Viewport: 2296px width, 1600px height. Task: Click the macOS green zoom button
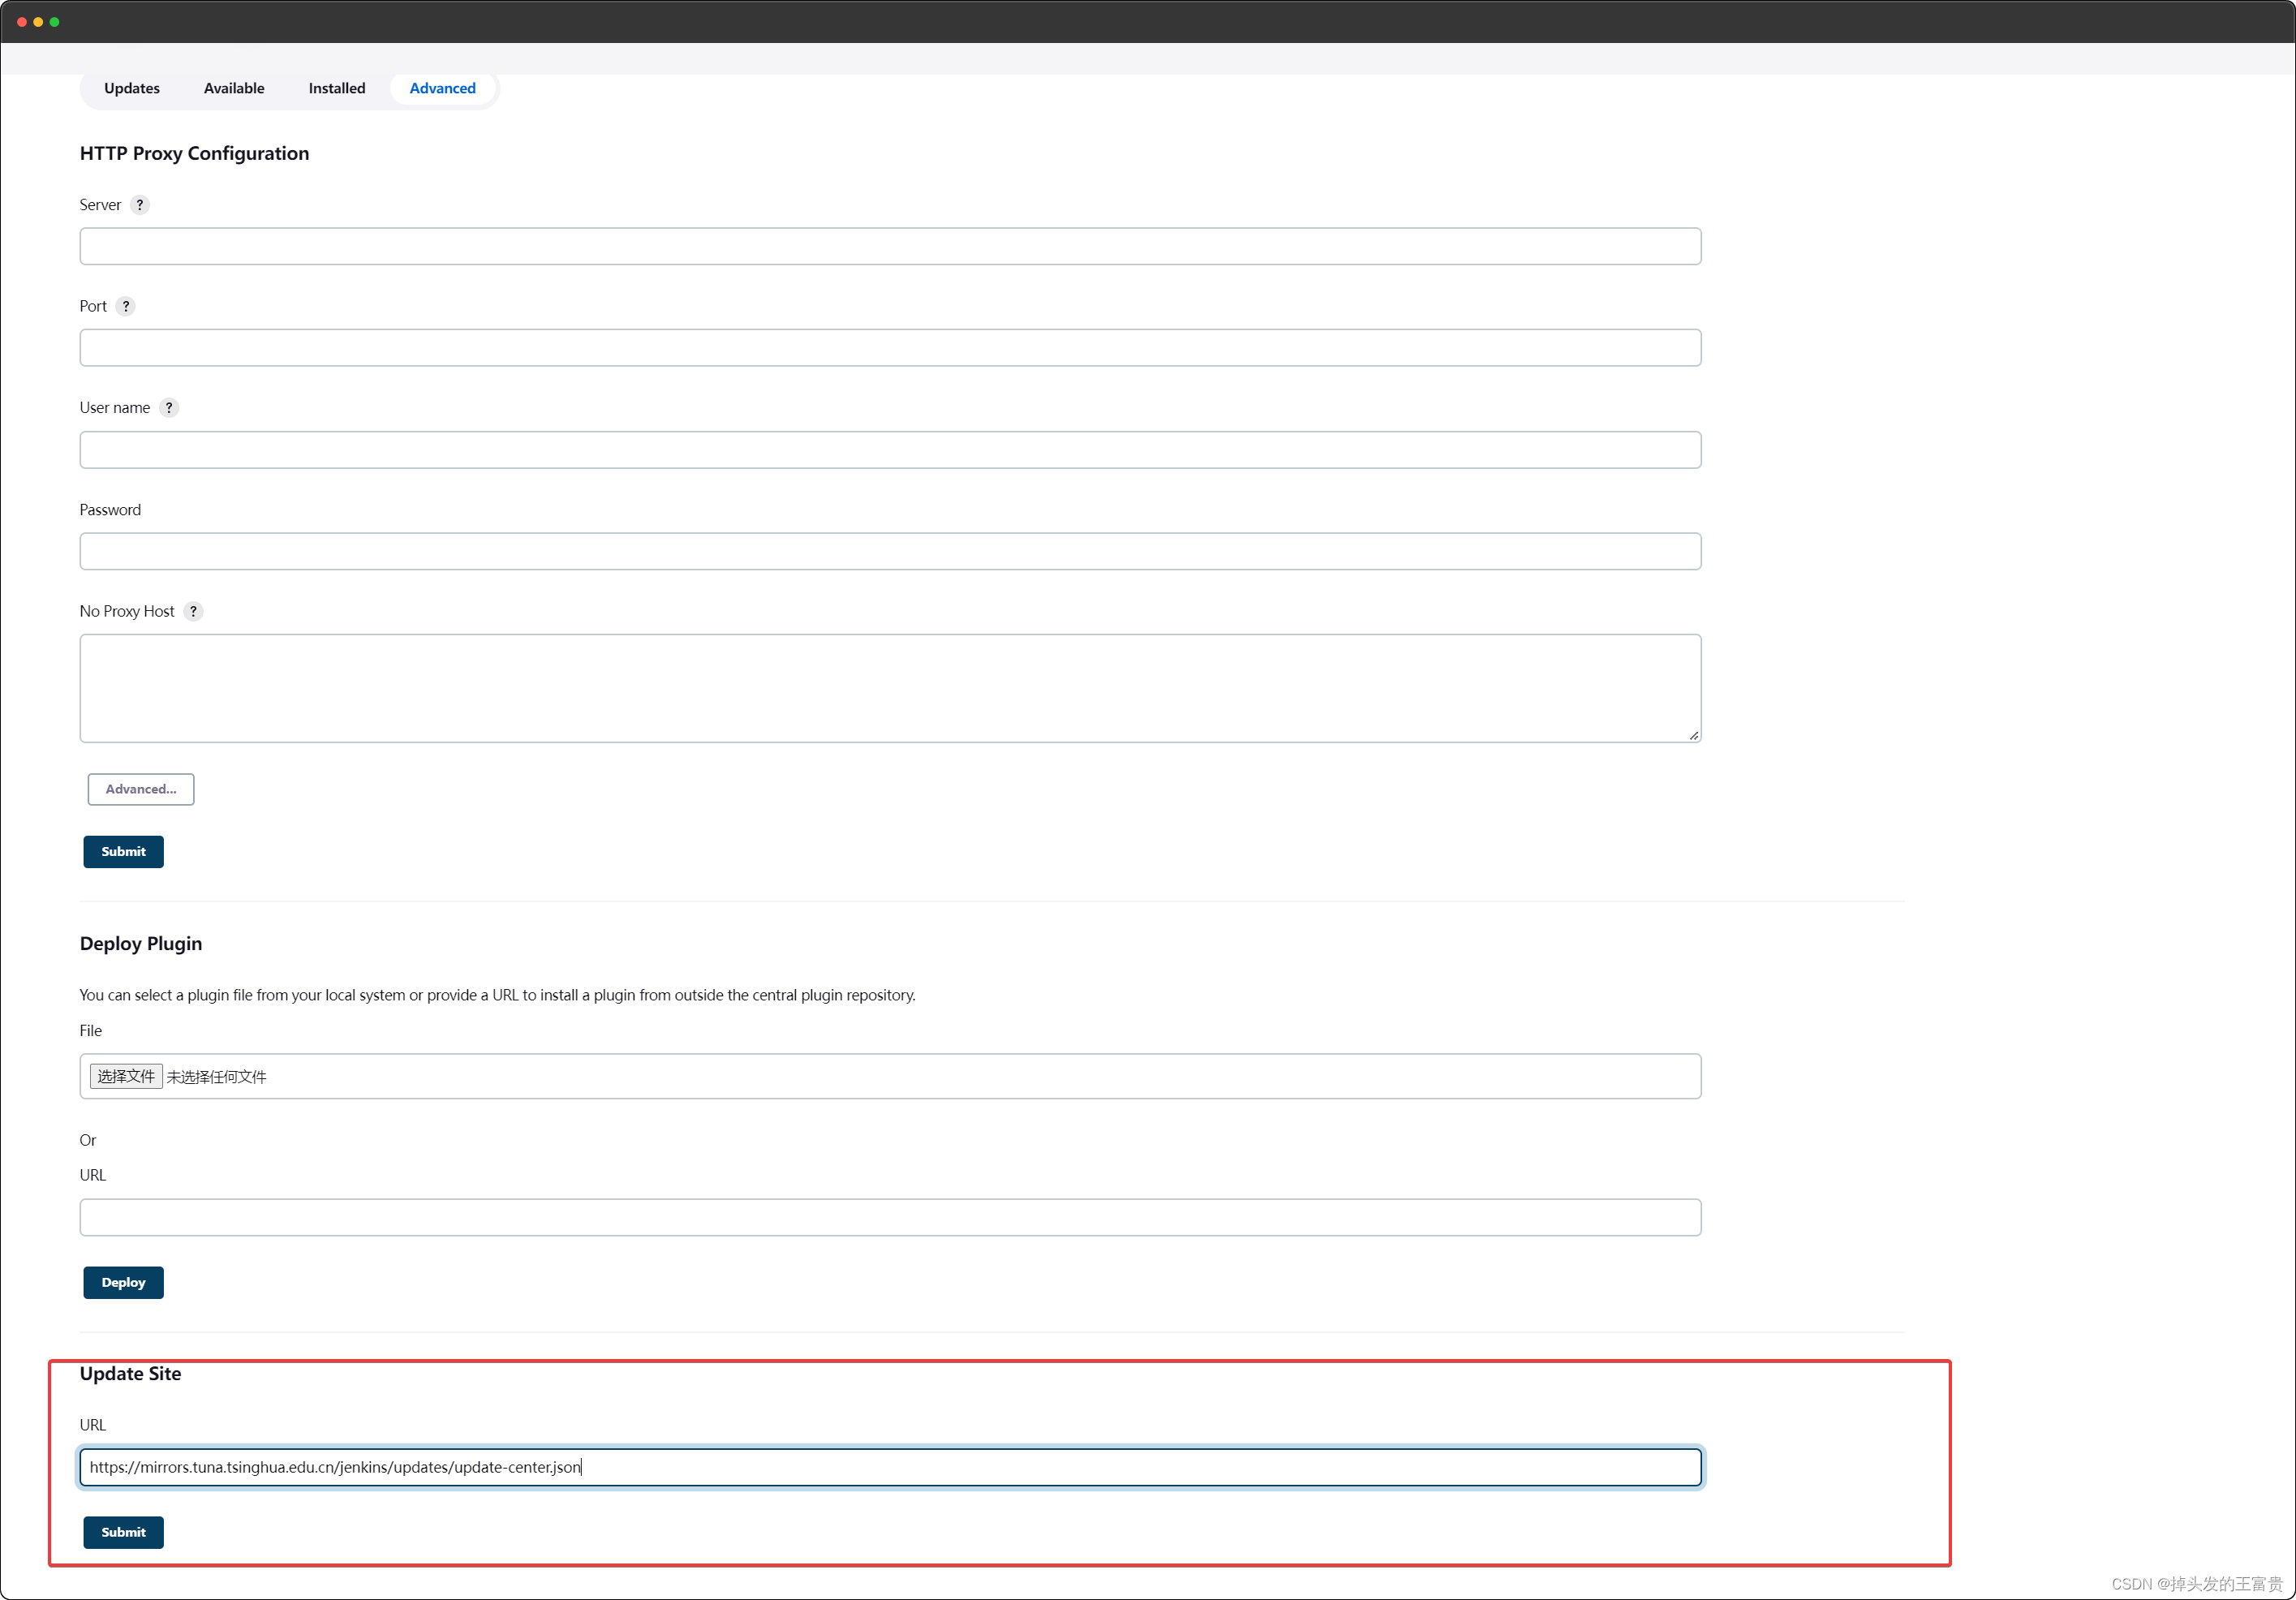54,22
